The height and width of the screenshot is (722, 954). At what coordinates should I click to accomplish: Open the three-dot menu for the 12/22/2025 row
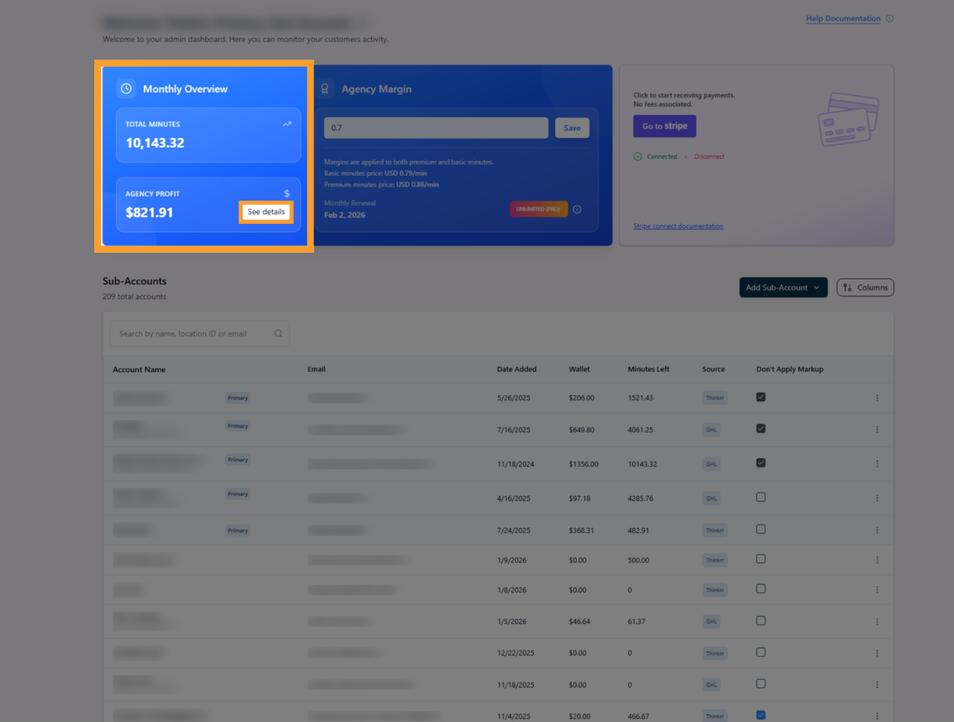[x=877, y=652]
